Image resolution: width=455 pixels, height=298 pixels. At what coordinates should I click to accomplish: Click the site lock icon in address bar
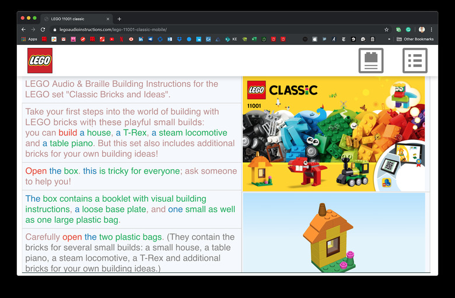tap(54, 30)
